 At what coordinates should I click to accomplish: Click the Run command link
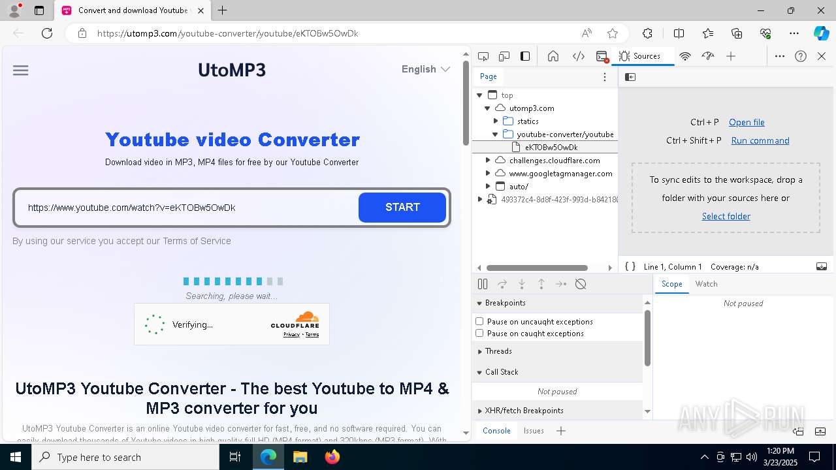point(760,140)
